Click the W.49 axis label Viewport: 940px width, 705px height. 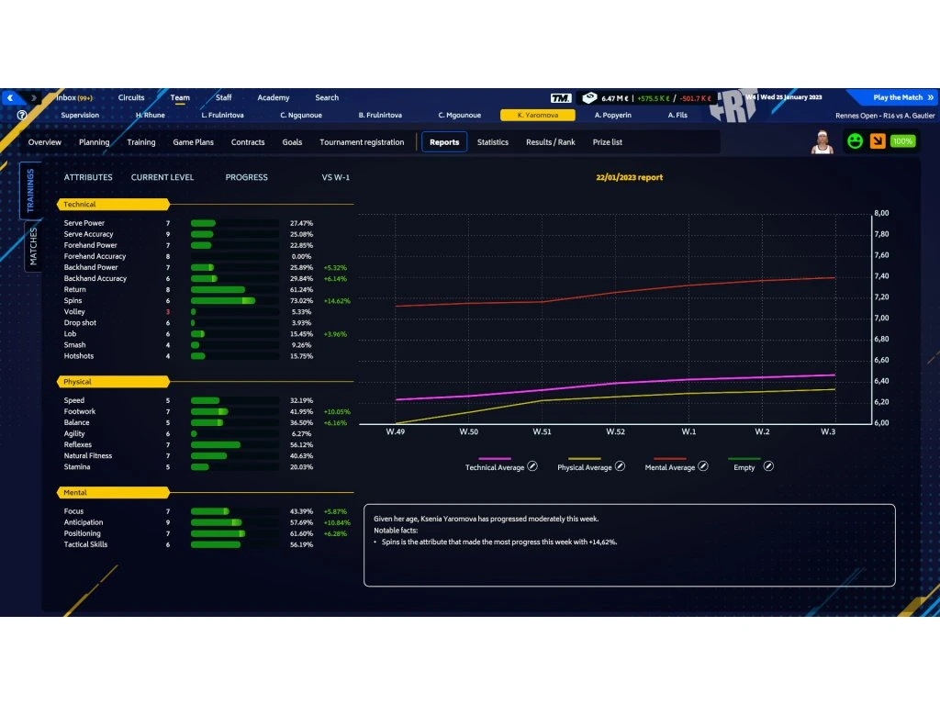point(395,431)
